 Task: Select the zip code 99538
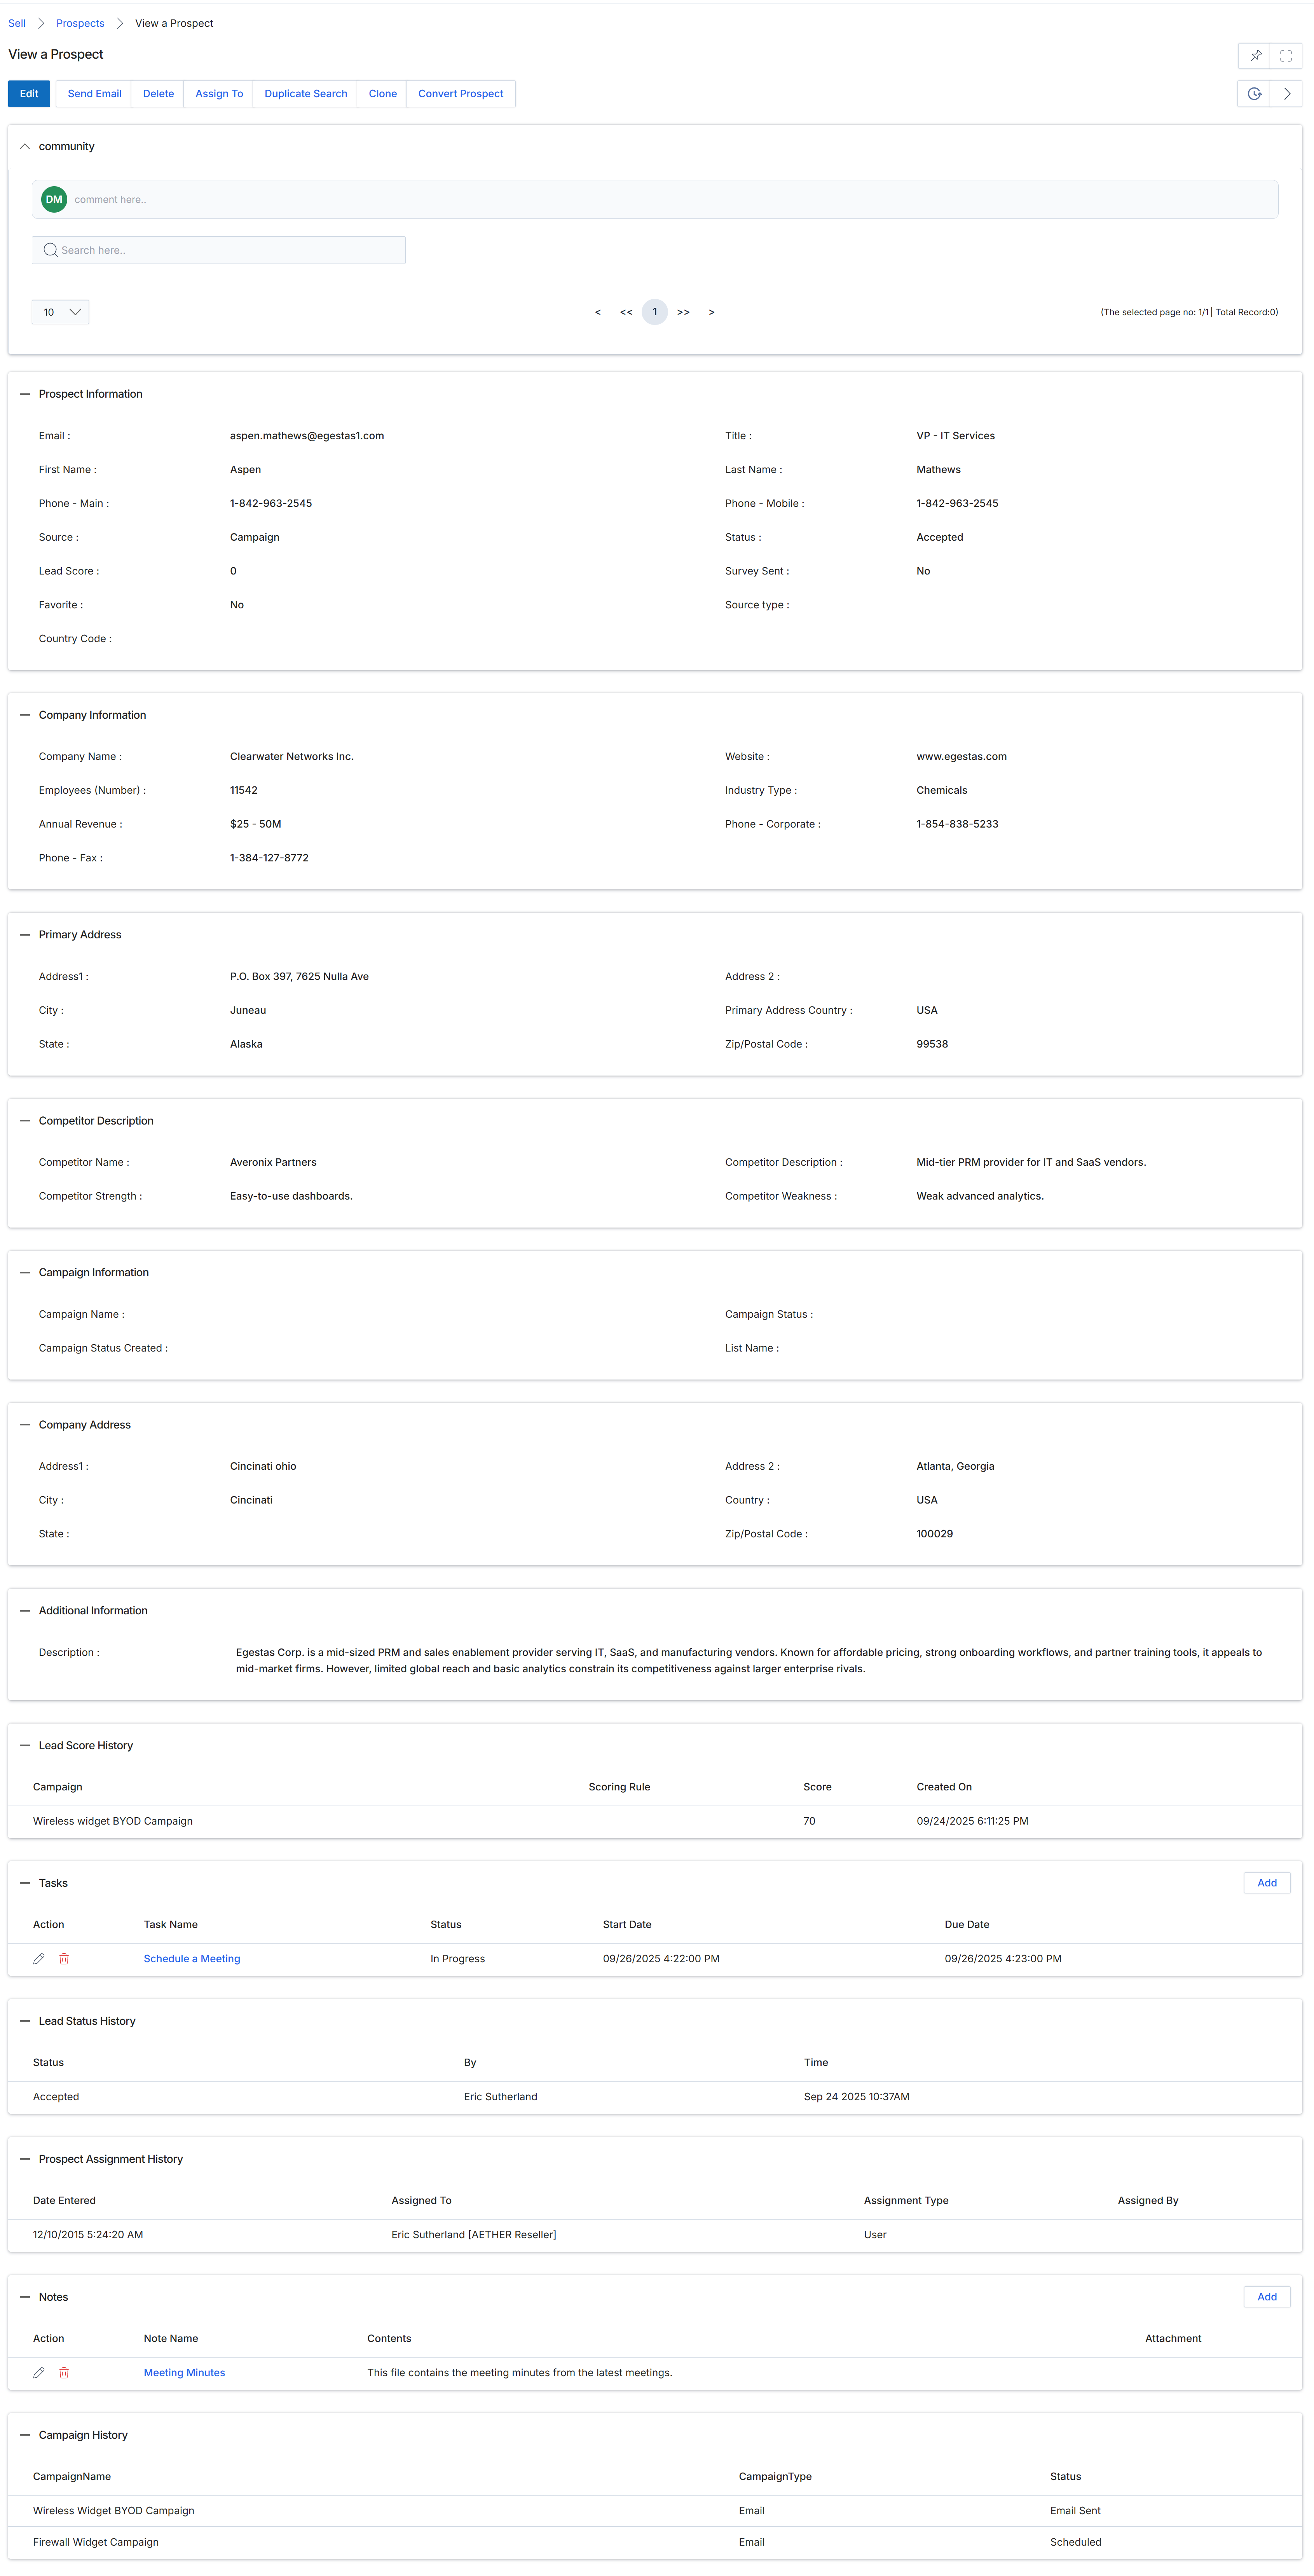(x=932, y=1045)
